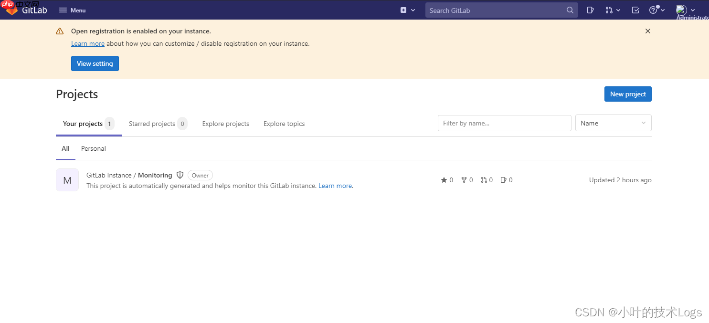709x323 pixels.
Task: Open the plus icon to create new item
Action: pos(404,10)
